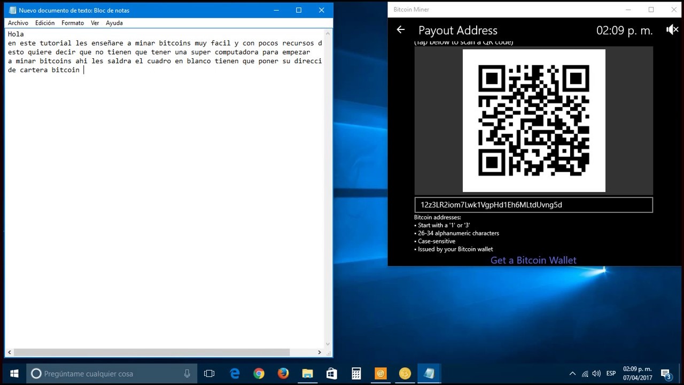This screenshot has height=385, width=684.
Task: Tap the QR code to scan
Action: point(534,120)
